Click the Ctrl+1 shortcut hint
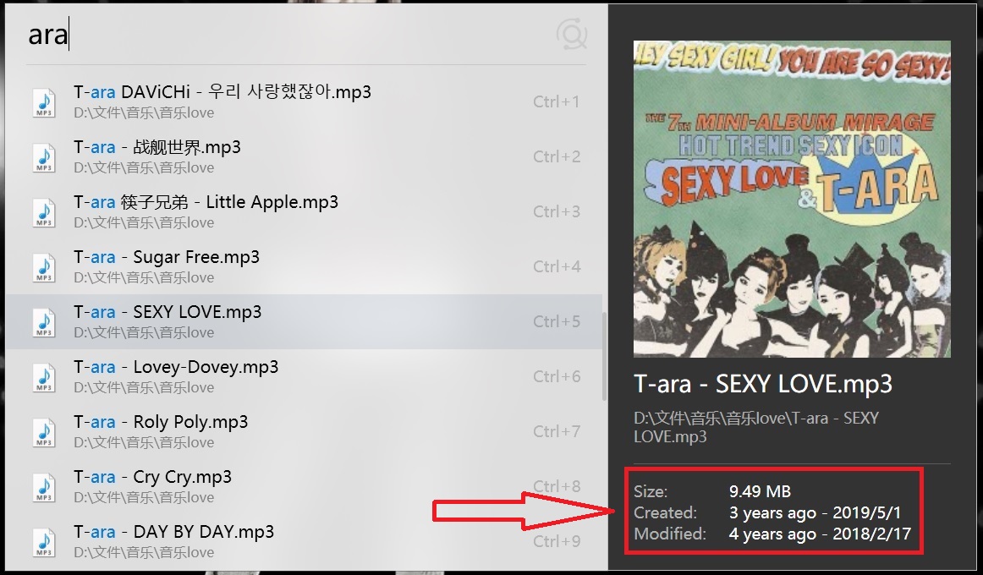Viewport: 983px width, 575px height. click(557, 101)
